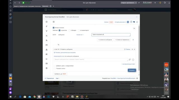Toggle the question enabled checkbox
The image size is (179, 100).
coord(53,28)
